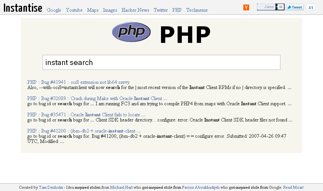This screenshot has height=191, width=323.
Task: Open Techmeme search
Action: pos(197,10)
